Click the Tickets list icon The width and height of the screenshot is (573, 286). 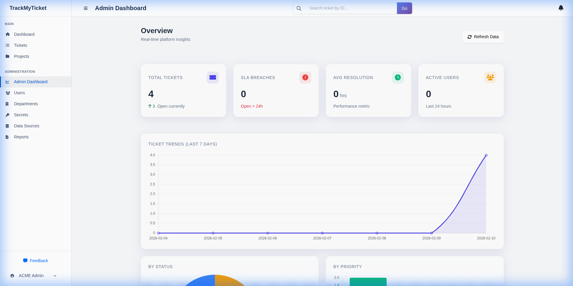(x=8, y=45)
